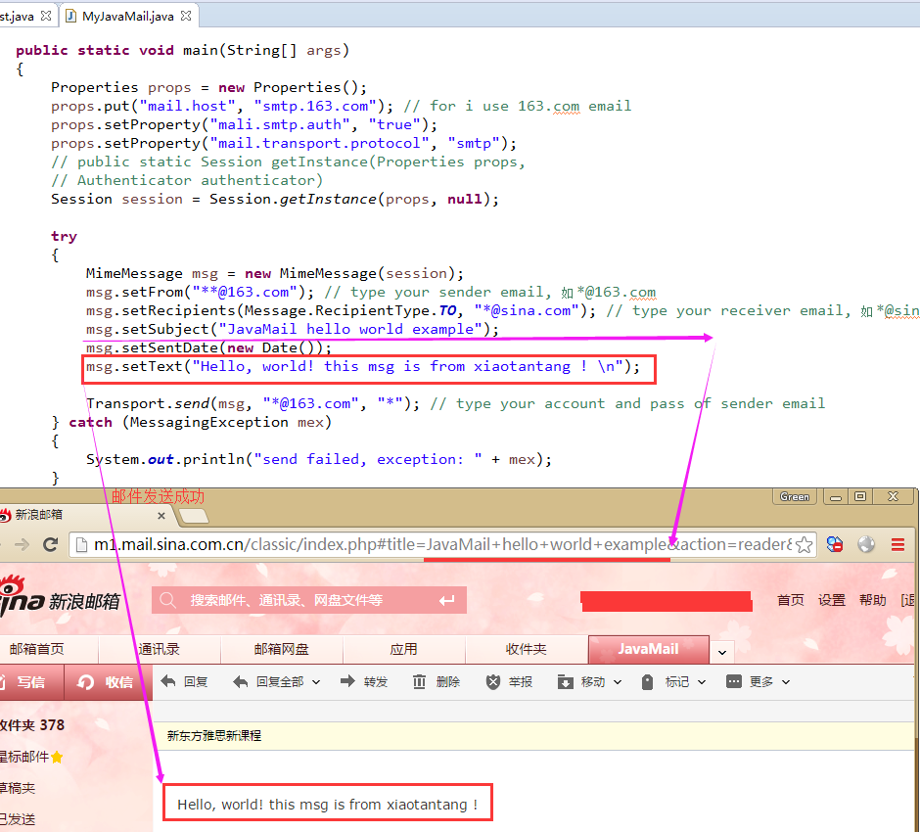Expand the tab list dropdown arrow

(x=722, y=652)
